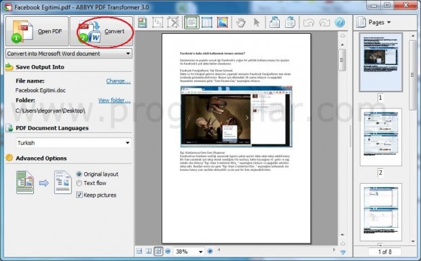This screenshot has height=261, width=421.
Task: Click pages panel scroll down arrow
Action: point(413,241)
